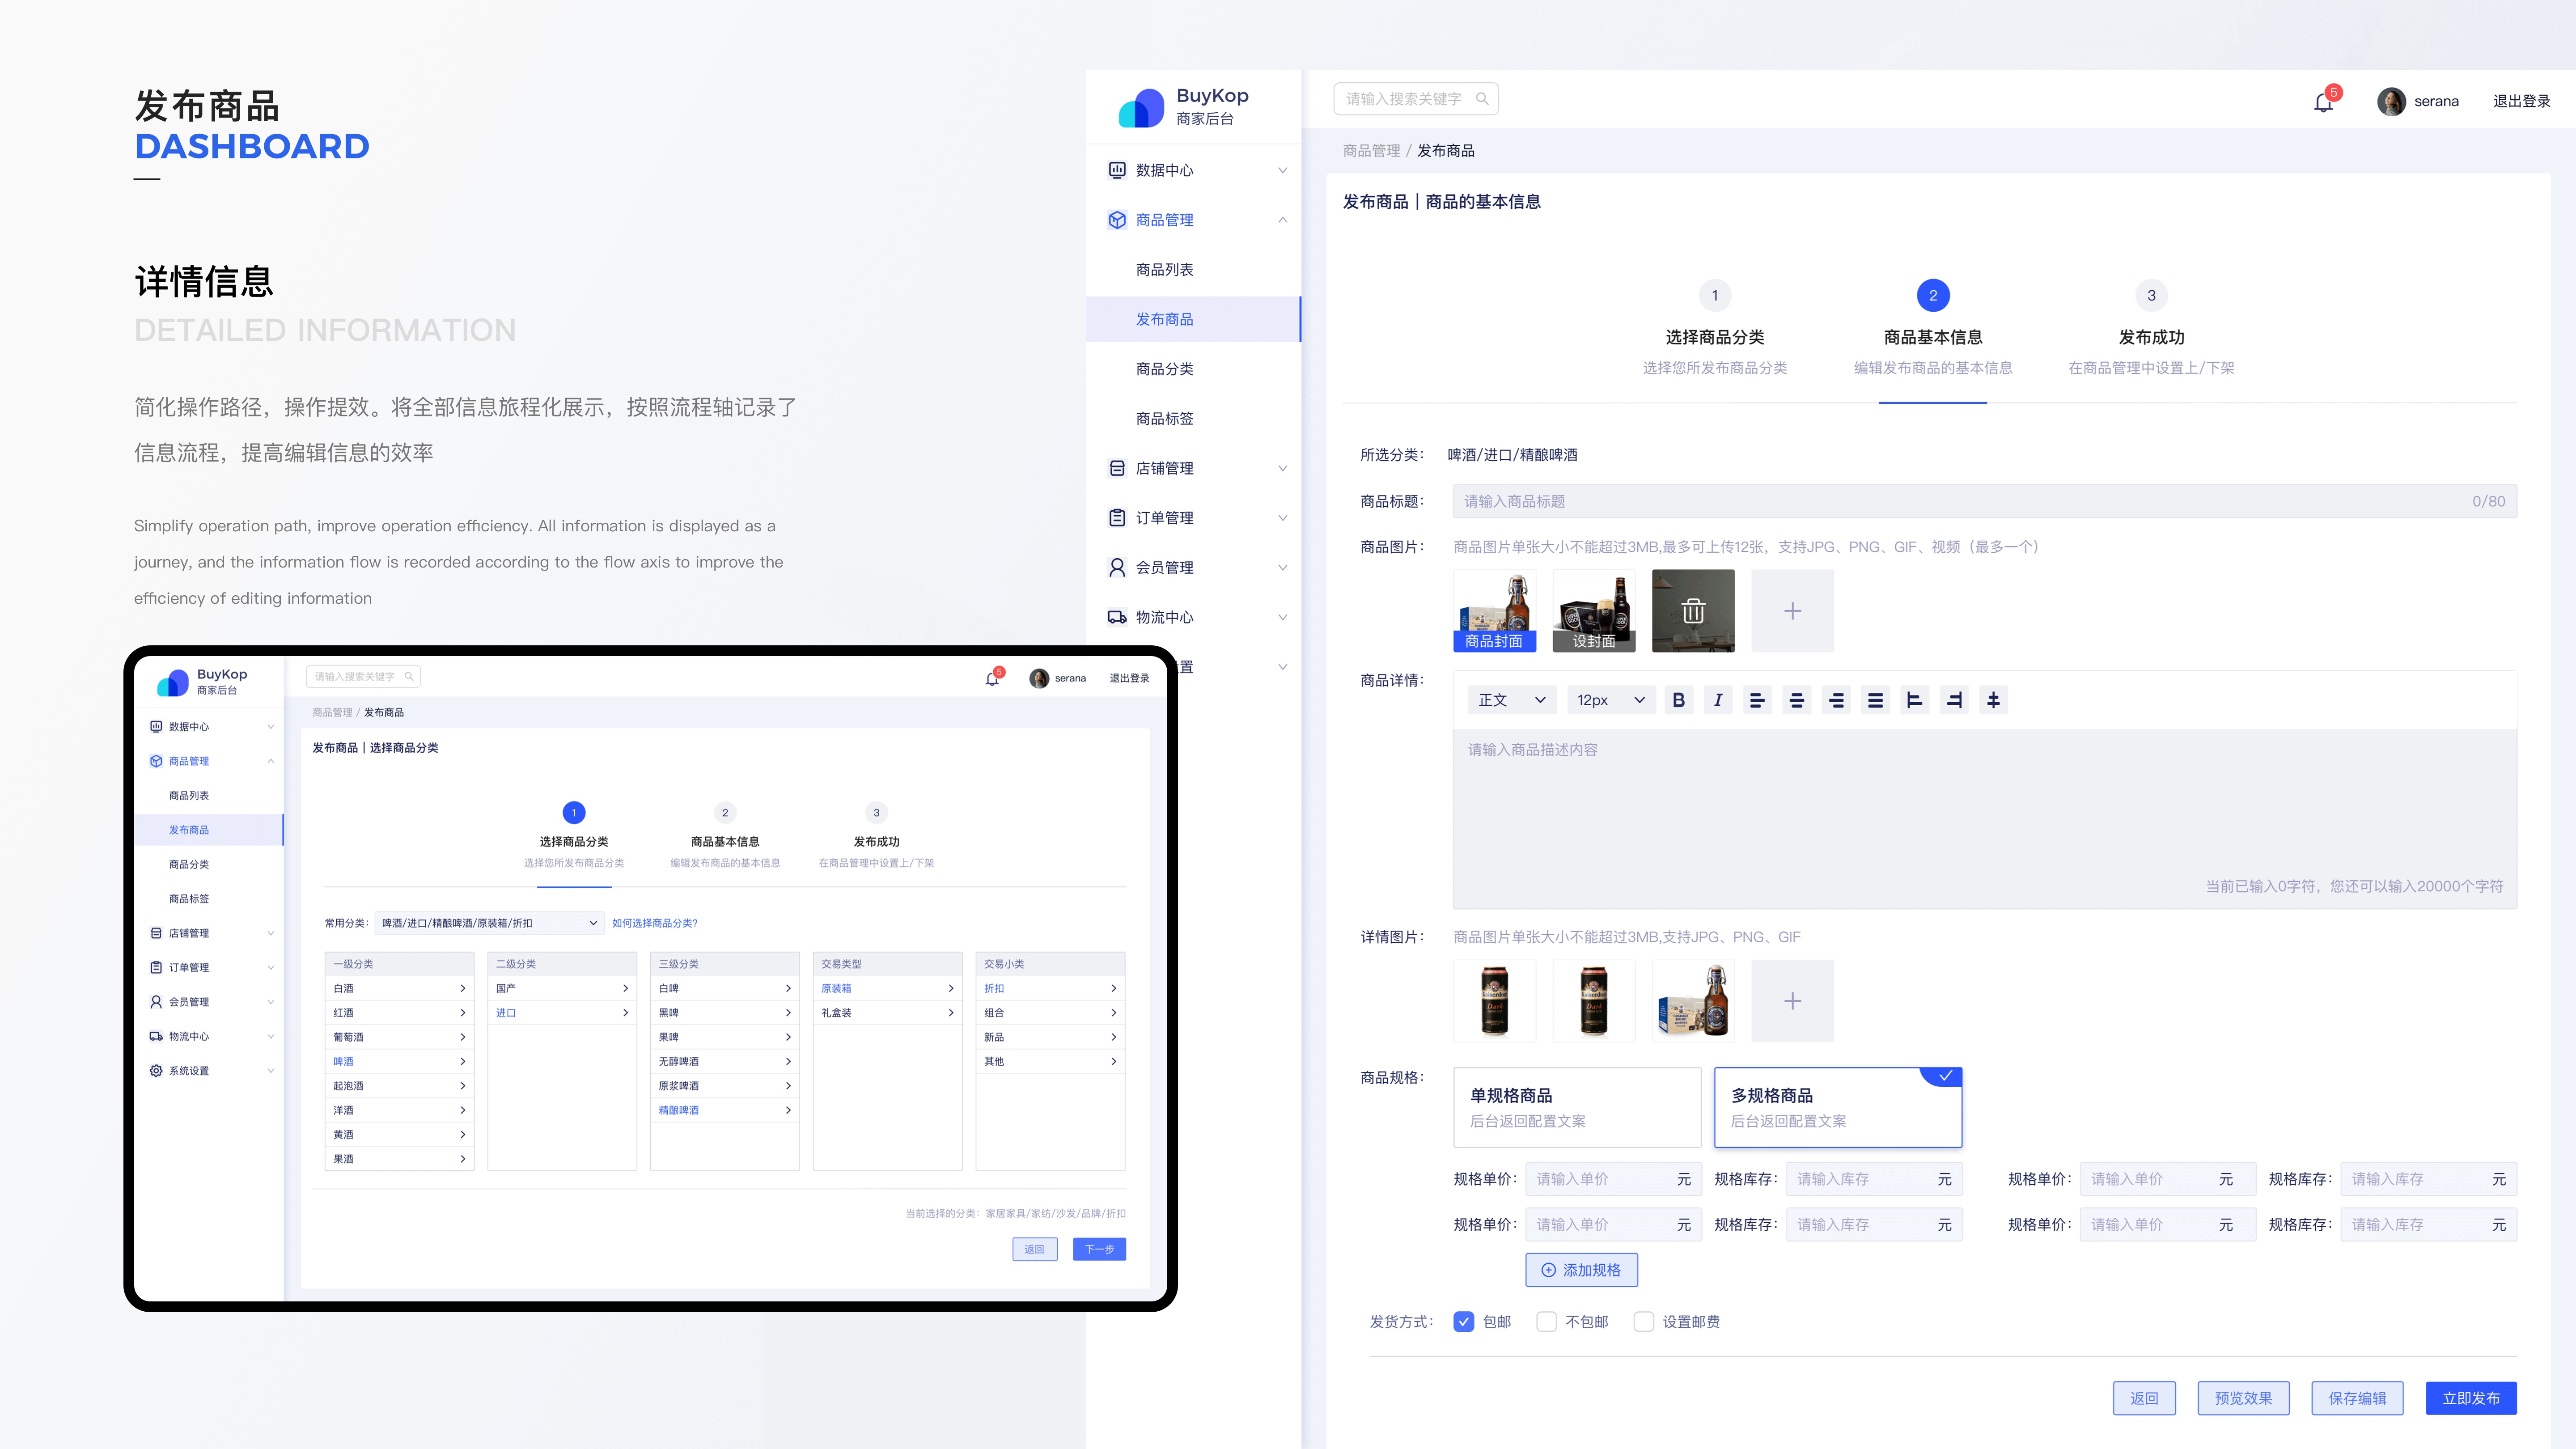Click the search magnifier icon in top bar

(x=1482, y=99)
